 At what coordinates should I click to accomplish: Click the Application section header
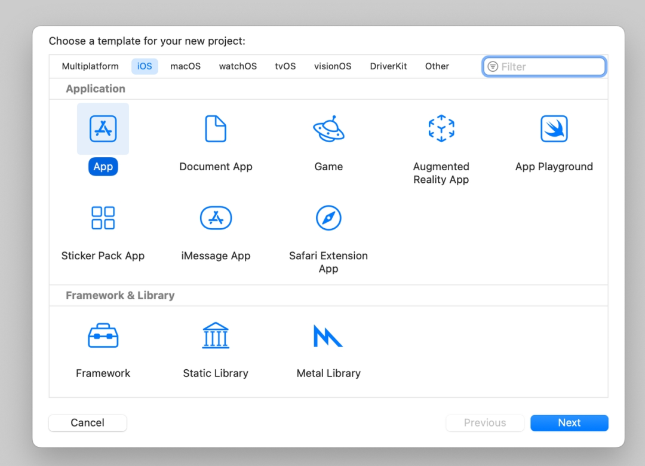(x=96, y=89)
